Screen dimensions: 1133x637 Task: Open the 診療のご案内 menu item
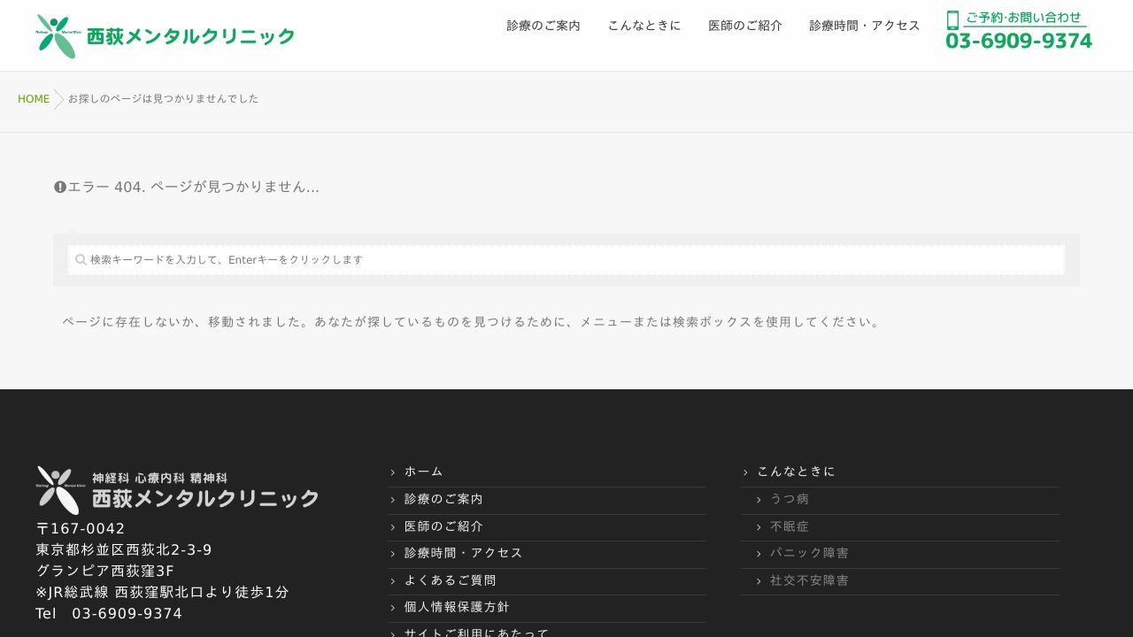pyautogui.click(x=543, y=26)
